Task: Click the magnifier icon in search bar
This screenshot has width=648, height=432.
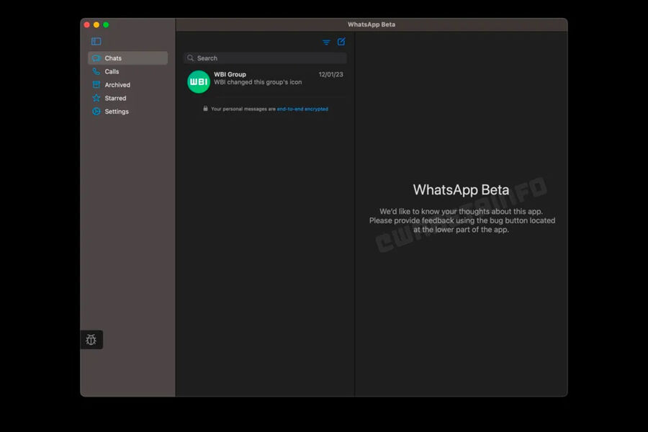Action: click(191, 58)
